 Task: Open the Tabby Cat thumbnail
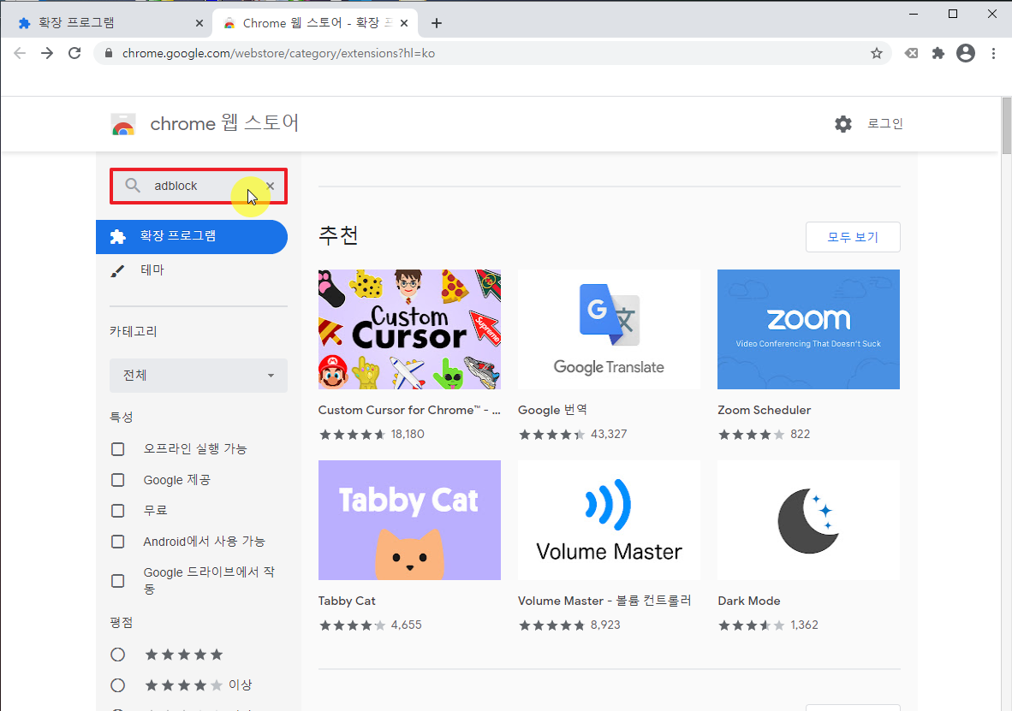point(409,520)
